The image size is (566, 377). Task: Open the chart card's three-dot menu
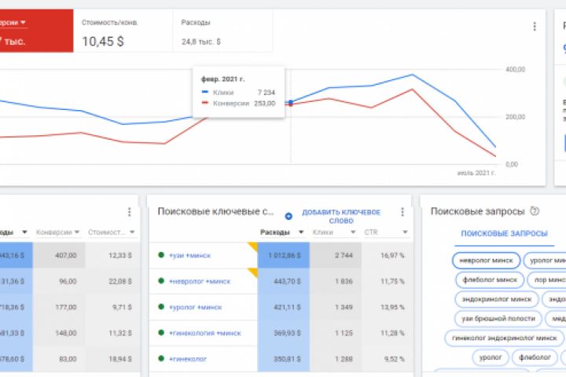[535, 27]
